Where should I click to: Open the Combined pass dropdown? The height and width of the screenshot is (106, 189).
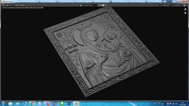(x=178, y=5)
